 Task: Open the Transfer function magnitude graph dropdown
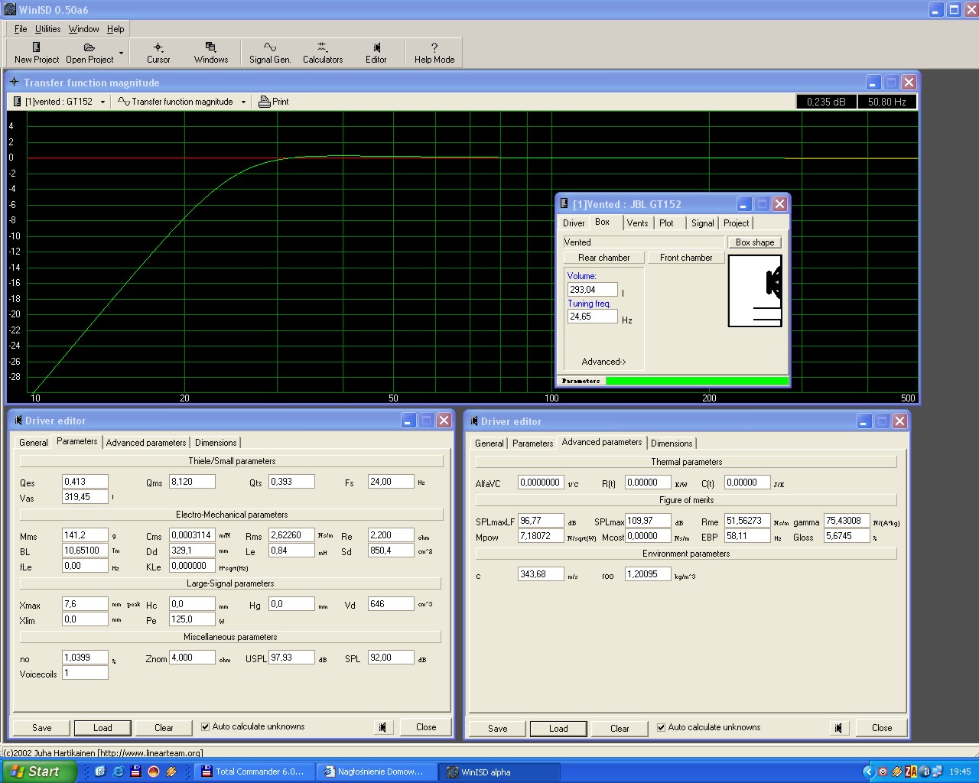click(243, 102)
